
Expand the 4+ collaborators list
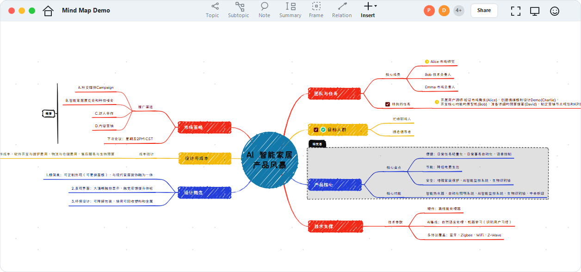pos(458,11)
